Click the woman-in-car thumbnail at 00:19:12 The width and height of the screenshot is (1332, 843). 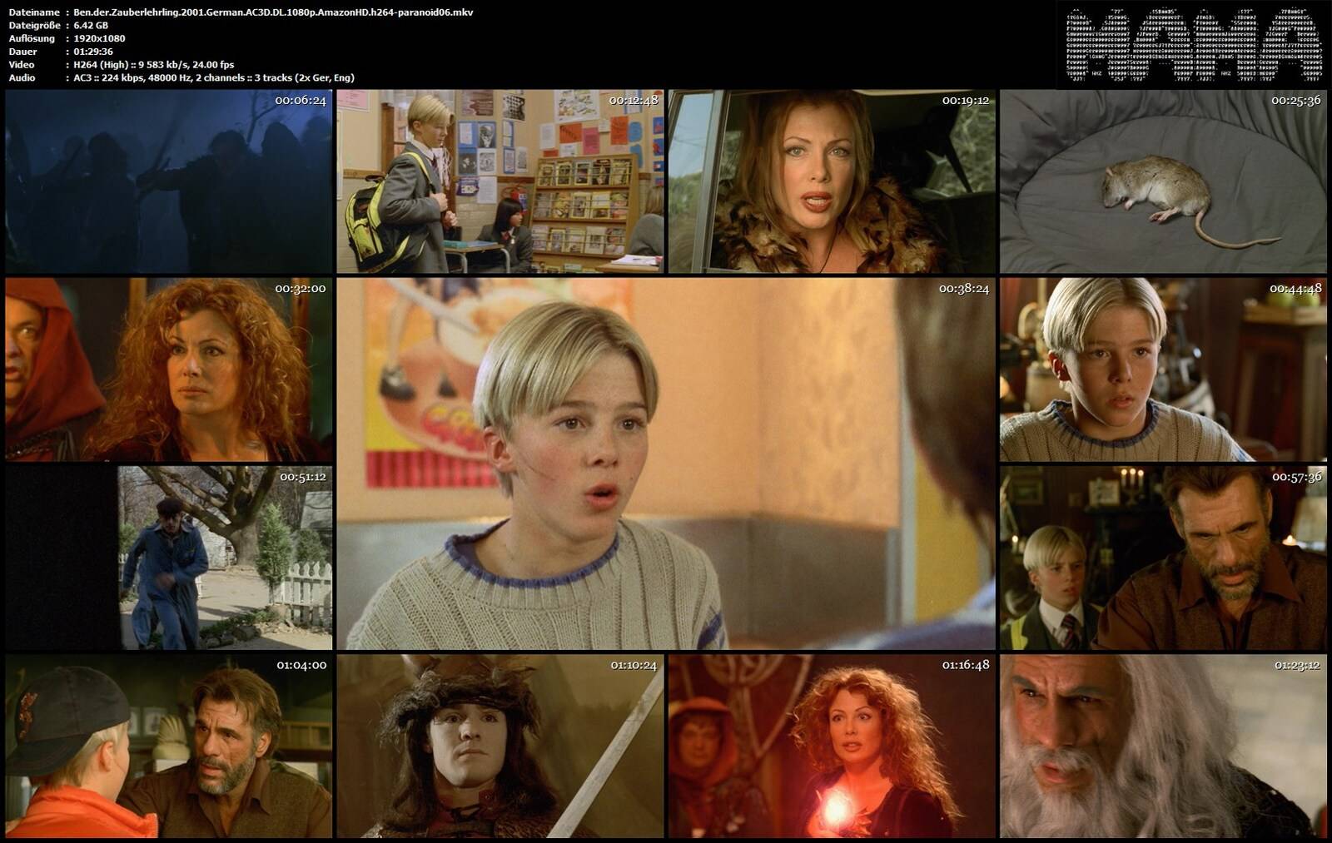(x=832, y=181)
